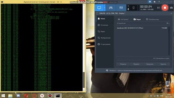Take a screenshot with the camera icon
This screenshot has height=98, width=174.
[x=171, y=8]
